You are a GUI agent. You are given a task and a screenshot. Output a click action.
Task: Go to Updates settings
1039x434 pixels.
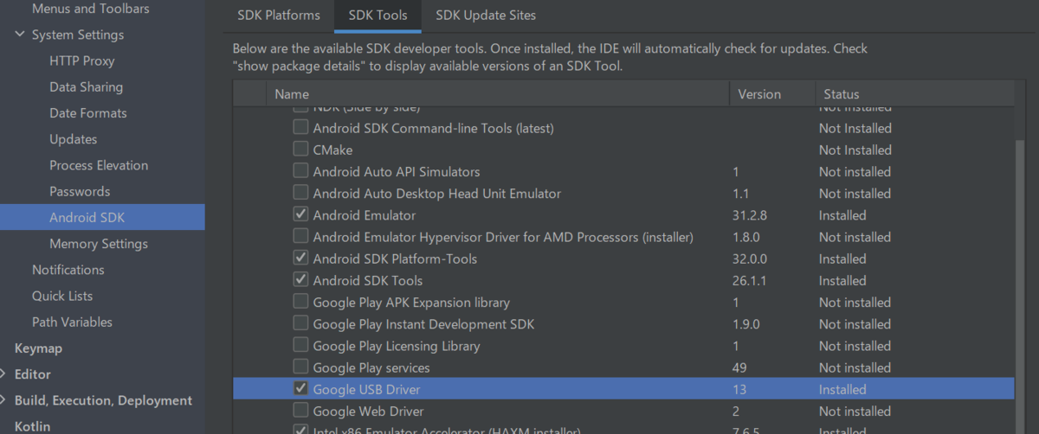[x=74, y=139]
